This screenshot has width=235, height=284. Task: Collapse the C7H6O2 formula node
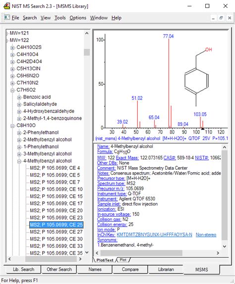[12, 90]
